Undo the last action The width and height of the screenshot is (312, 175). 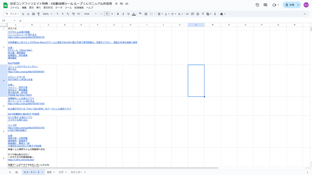23,14
